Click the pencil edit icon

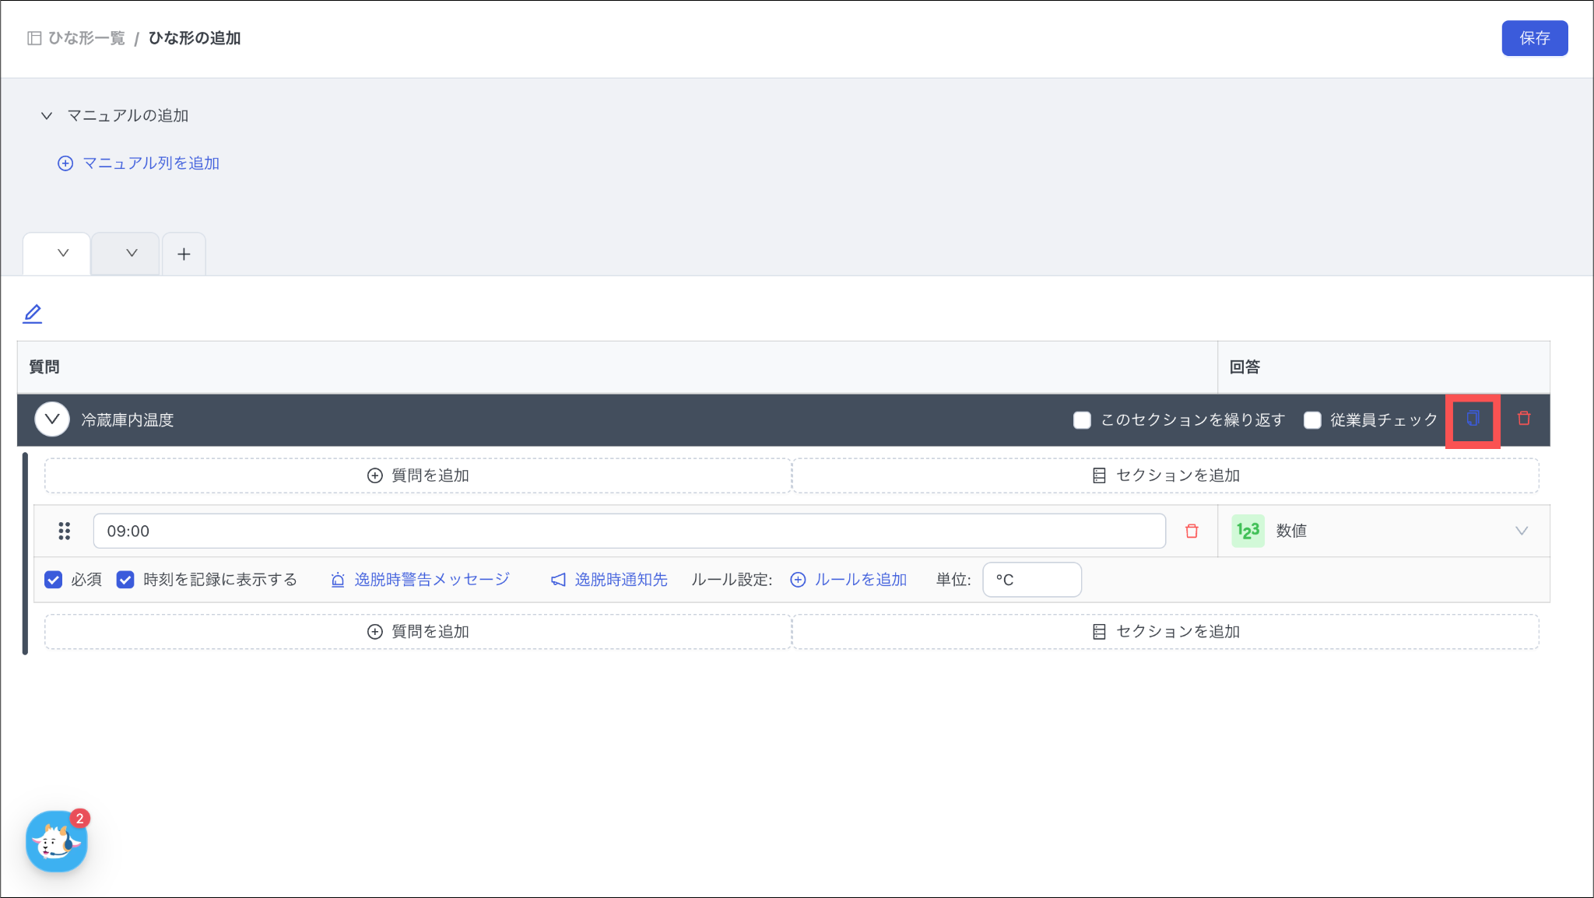33,314
